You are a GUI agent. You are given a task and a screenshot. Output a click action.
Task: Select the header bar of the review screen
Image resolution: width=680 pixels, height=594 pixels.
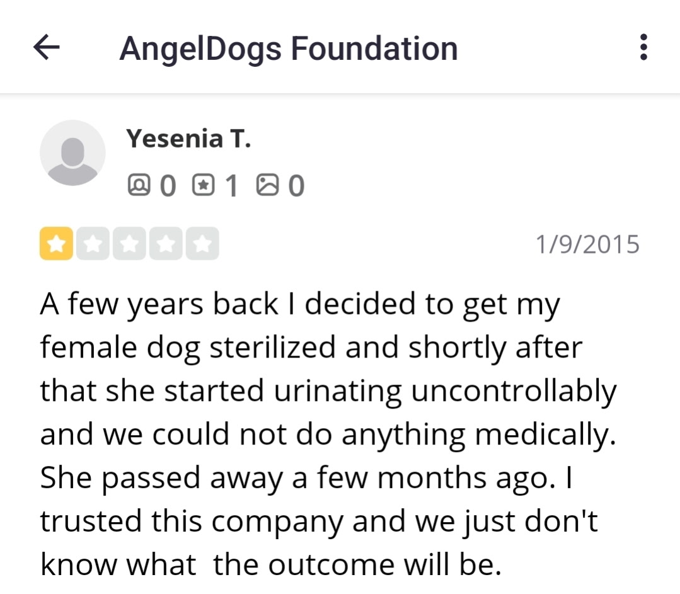[340, 47]
